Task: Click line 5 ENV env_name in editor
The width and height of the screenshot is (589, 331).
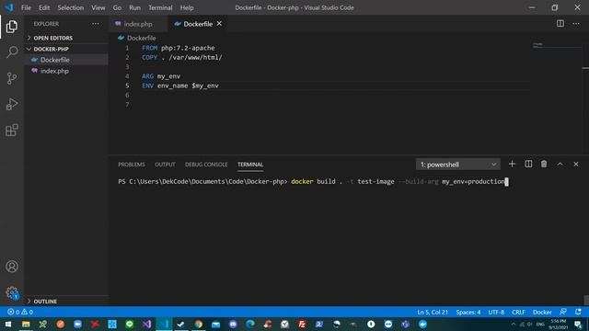Action: pos(180,86)
